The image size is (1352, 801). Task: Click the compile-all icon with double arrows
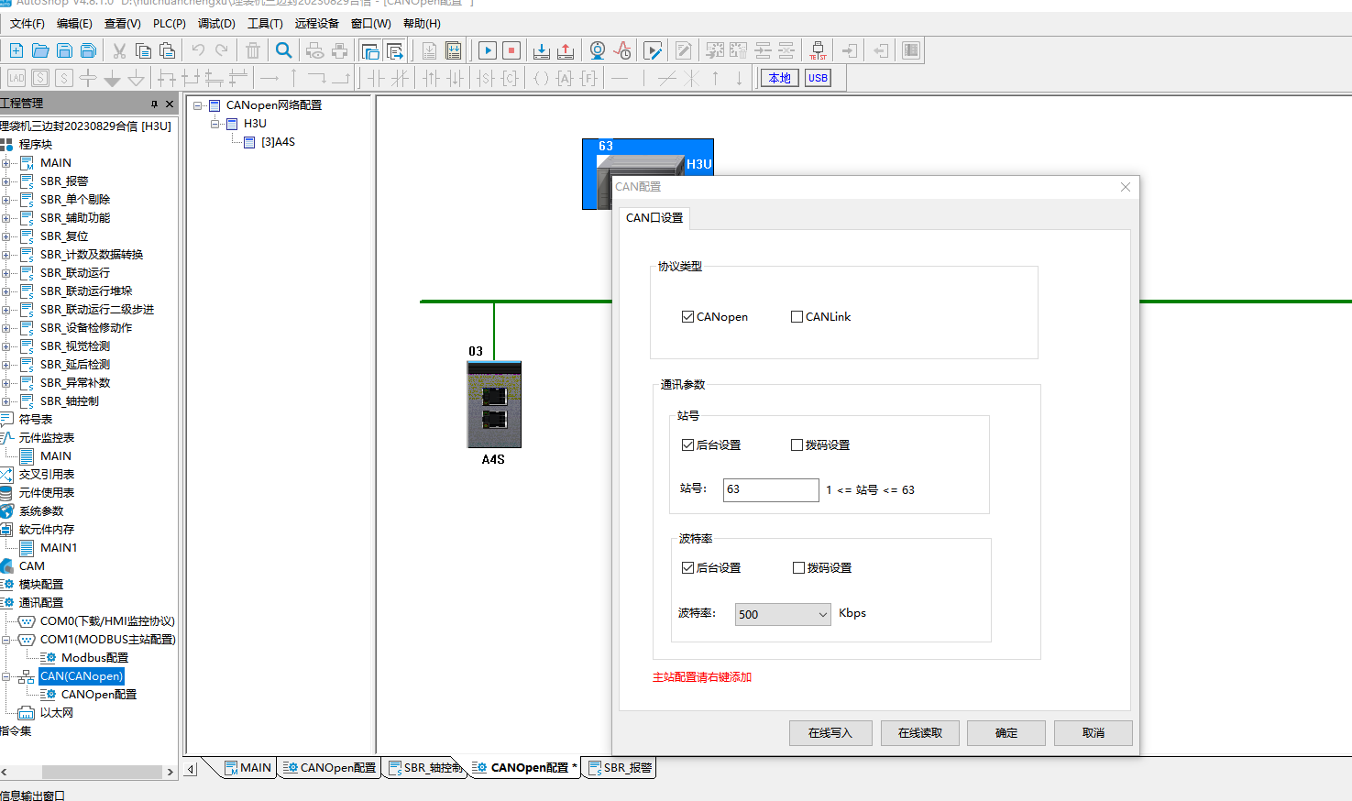[453, 50]
